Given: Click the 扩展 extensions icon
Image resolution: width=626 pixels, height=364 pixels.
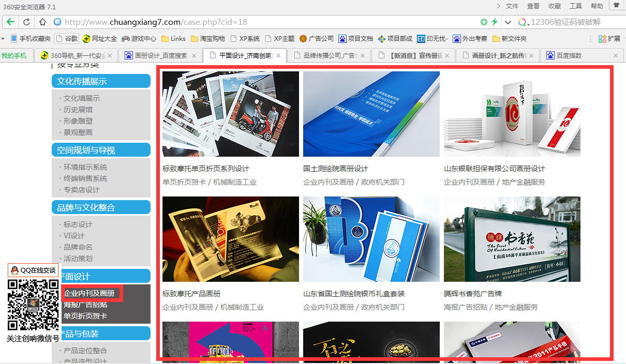Looking at the screenshot, I should [x=609, y=38].
